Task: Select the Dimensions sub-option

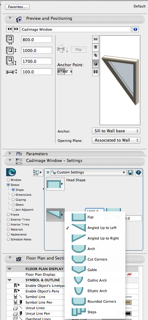Action: (13, 195)
